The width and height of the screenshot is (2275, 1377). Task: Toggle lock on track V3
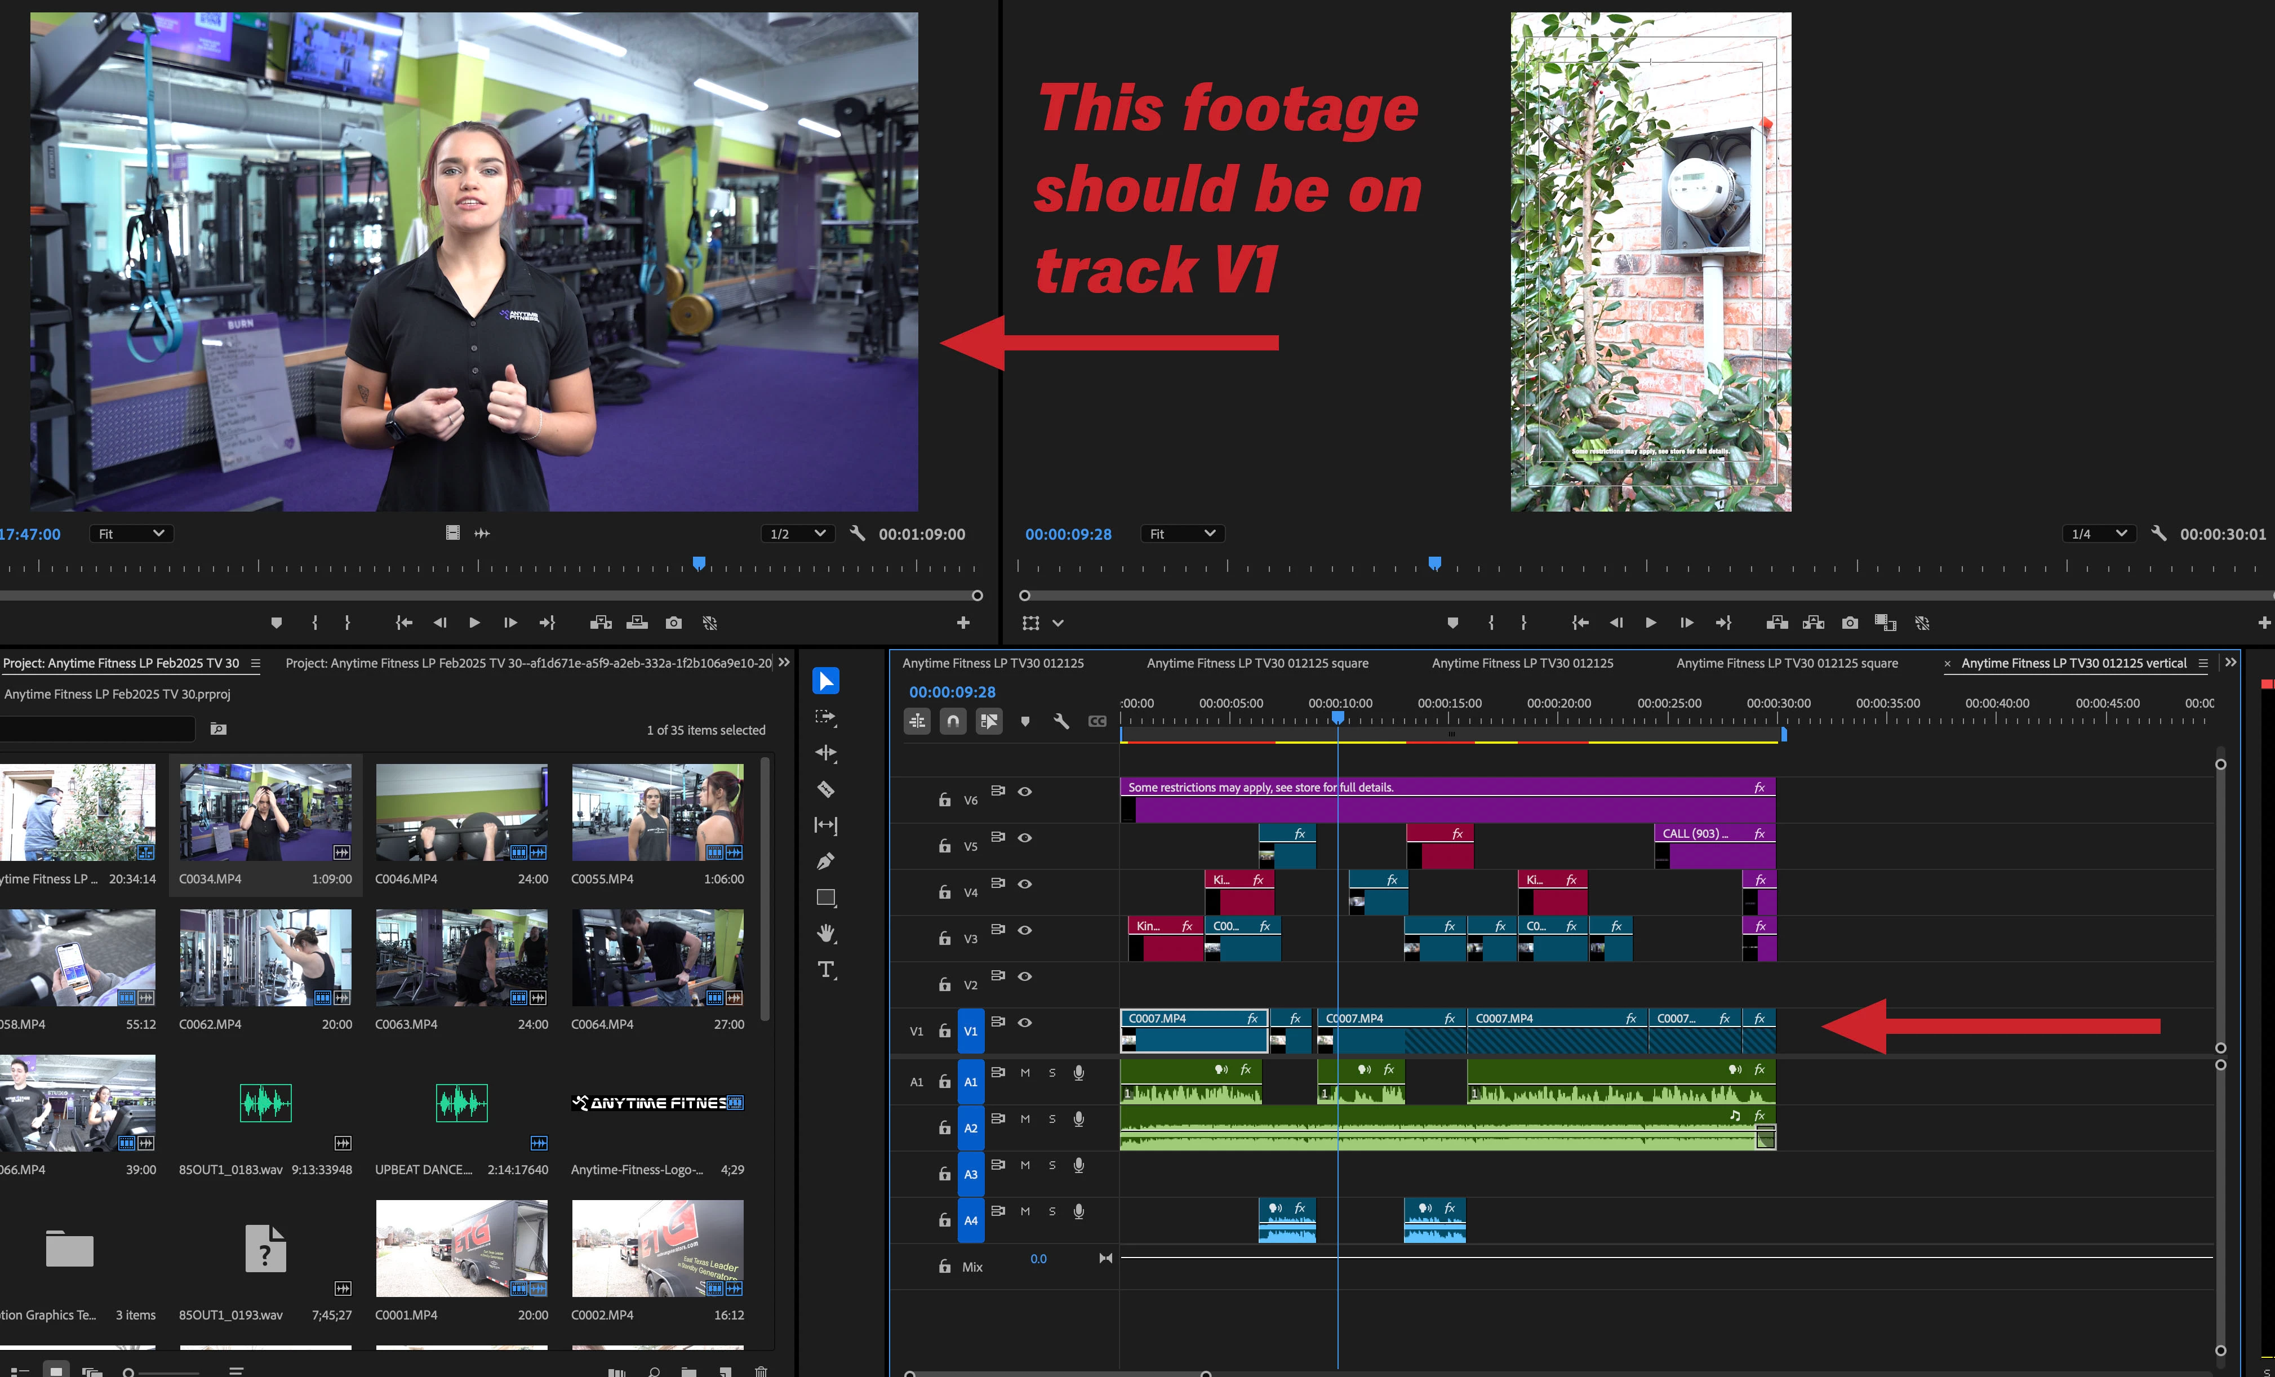[944, 938]
